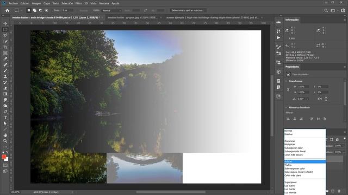The height and width of the screenshot is (195, 348).
Task: Enable Subtract from selection mode
Action: (40, 10)
